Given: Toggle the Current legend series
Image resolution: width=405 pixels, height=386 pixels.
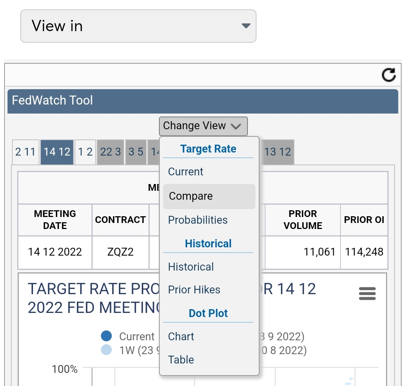Looking at the screenshot, I should click(x=127, y=337).
